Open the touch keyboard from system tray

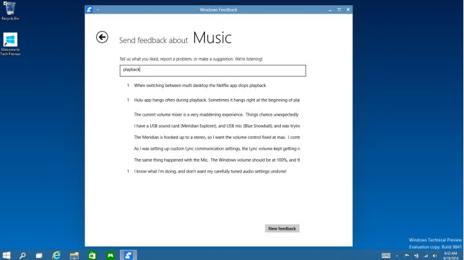pos(386,255)
